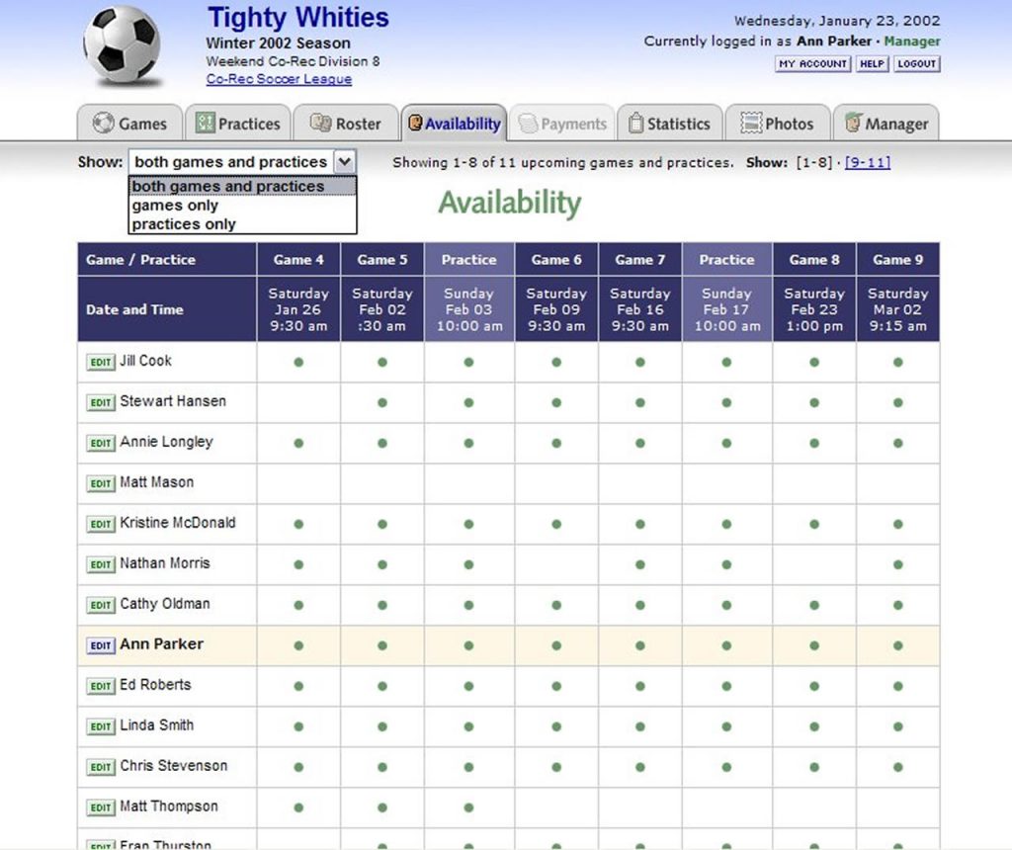Click Kristine McDonald's Game 8 availability dot

click(x=814, y=524)
